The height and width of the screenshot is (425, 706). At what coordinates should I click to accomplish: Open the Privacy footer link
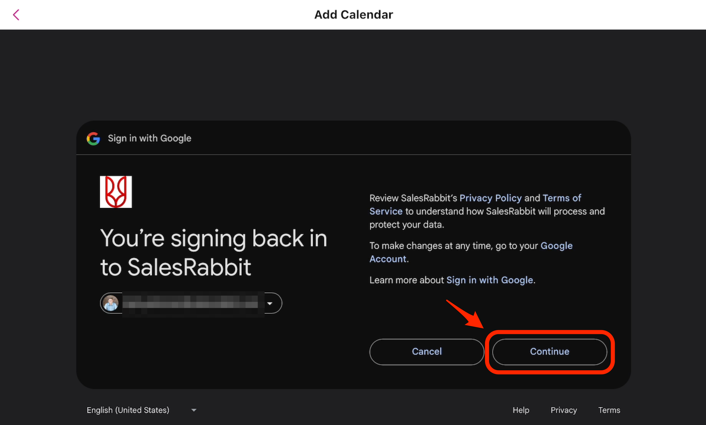(564, 410)
